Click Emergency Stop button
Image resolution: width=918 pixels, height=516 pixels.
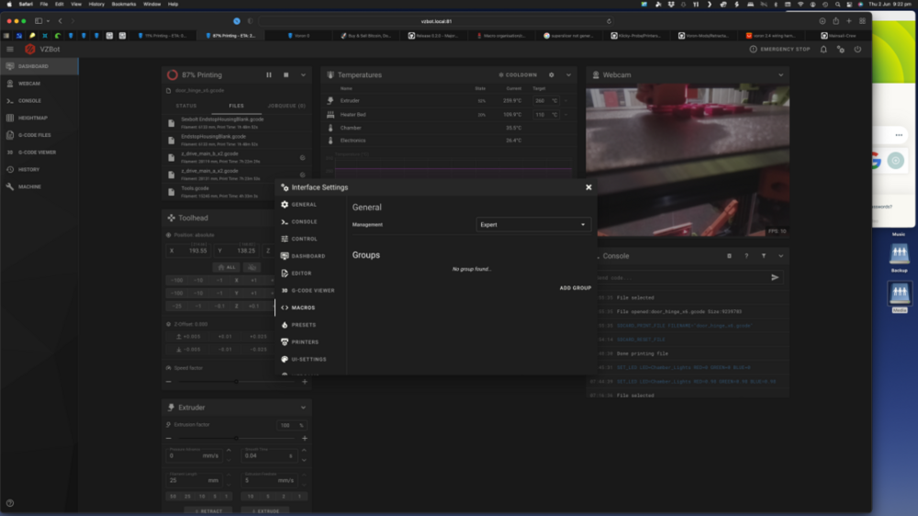pyautogui.click(x=779, y=50)
